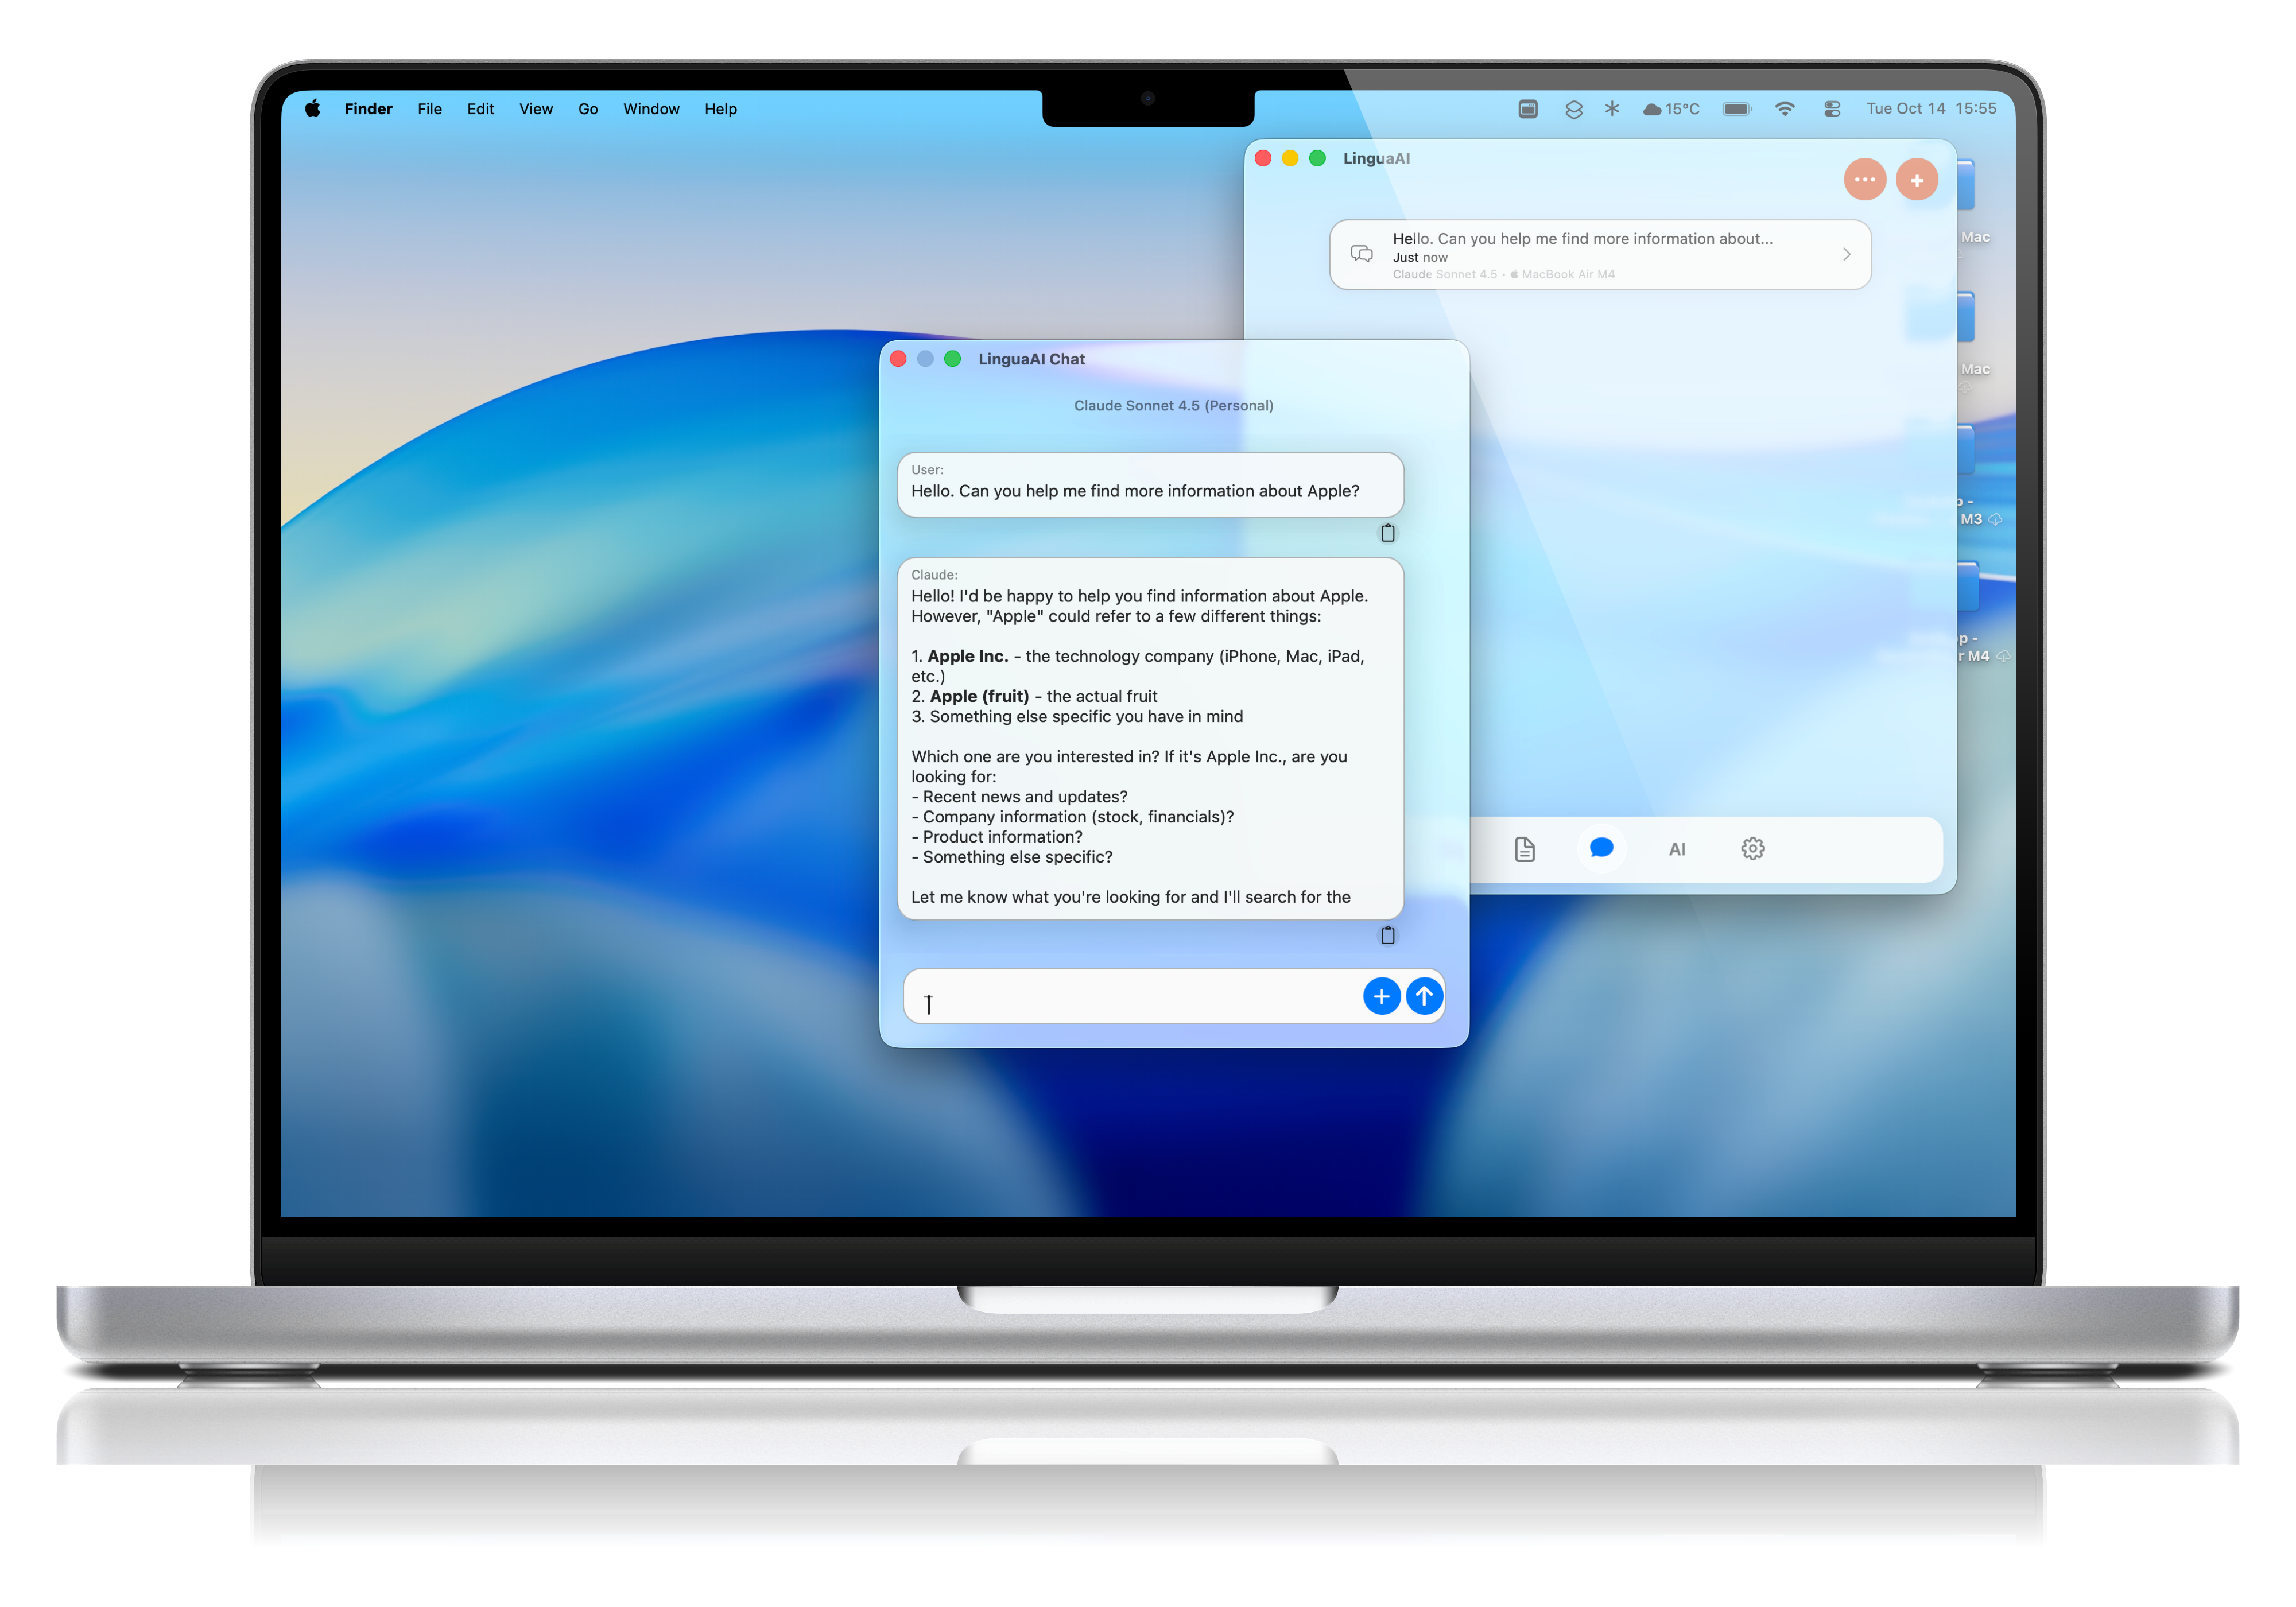Image resolution: width=2296 pixels, height=1607 pixels.
Task: Click the 15°C weather indicator
Action: coord(1670,108)
